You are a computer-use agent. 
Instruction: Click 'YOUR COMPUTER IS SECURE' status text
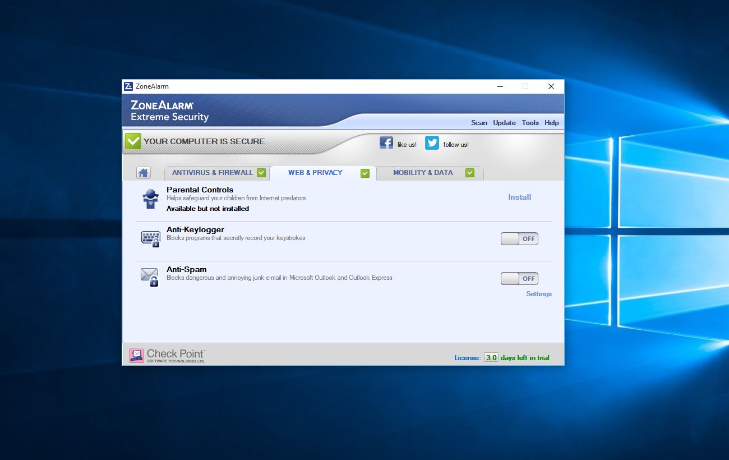(204, 141)
